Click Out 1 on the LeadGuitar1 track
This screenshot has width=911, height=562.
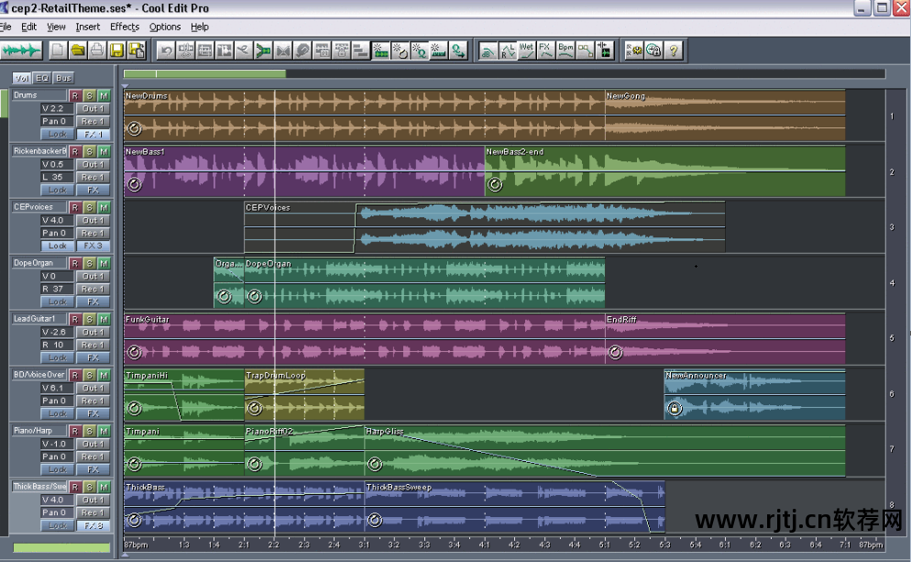(93, 332)
